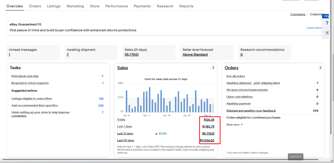
Task: Click the Orders card heading
Action: tap(231, 68)
